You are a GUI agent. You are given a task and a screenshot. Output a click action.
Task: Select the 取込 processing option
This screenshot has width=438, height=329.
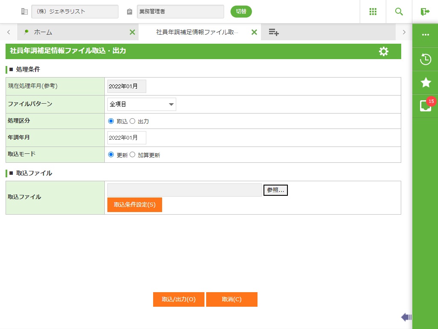111,121
